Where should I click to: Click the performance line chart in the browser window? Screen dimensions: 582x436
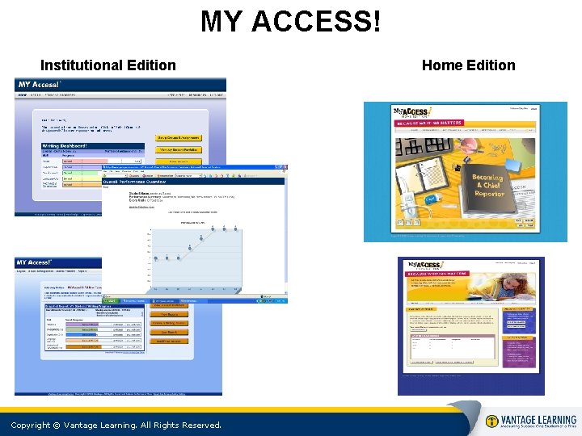pyautogui.click(x=196, y=258)
